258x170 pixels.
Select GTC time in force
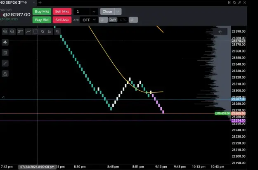[x=123, y=20]
